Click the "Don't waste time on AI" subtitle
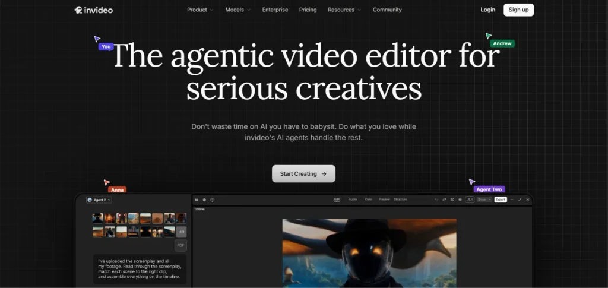This screenshot has height=288, width=608. pos(303,132)
